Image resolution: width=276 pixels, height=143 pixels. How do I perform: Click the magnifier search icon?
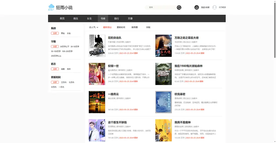(179, 8)
